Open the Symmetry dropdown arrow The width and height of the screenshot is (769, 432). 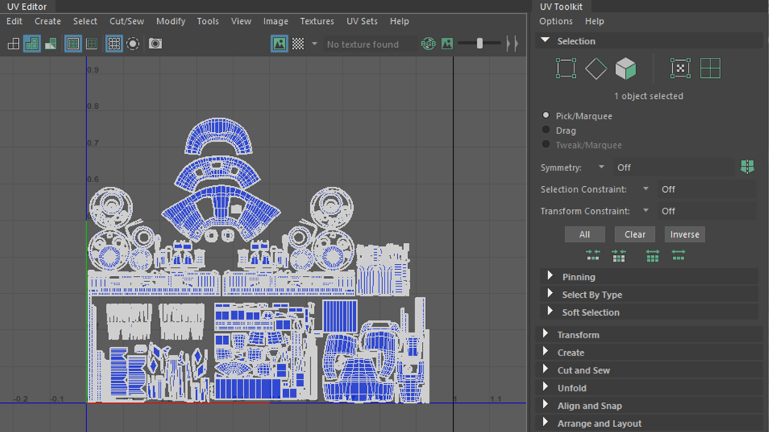[x=602, y=167]
